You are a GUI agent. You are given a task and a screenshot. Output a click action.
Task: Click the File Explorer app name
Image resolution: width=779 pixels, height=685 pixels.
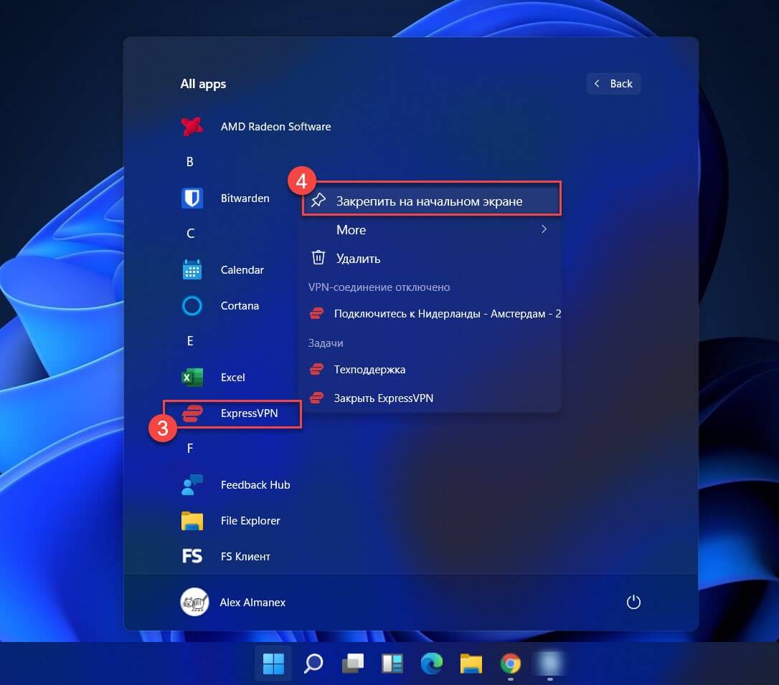(250, 521)
